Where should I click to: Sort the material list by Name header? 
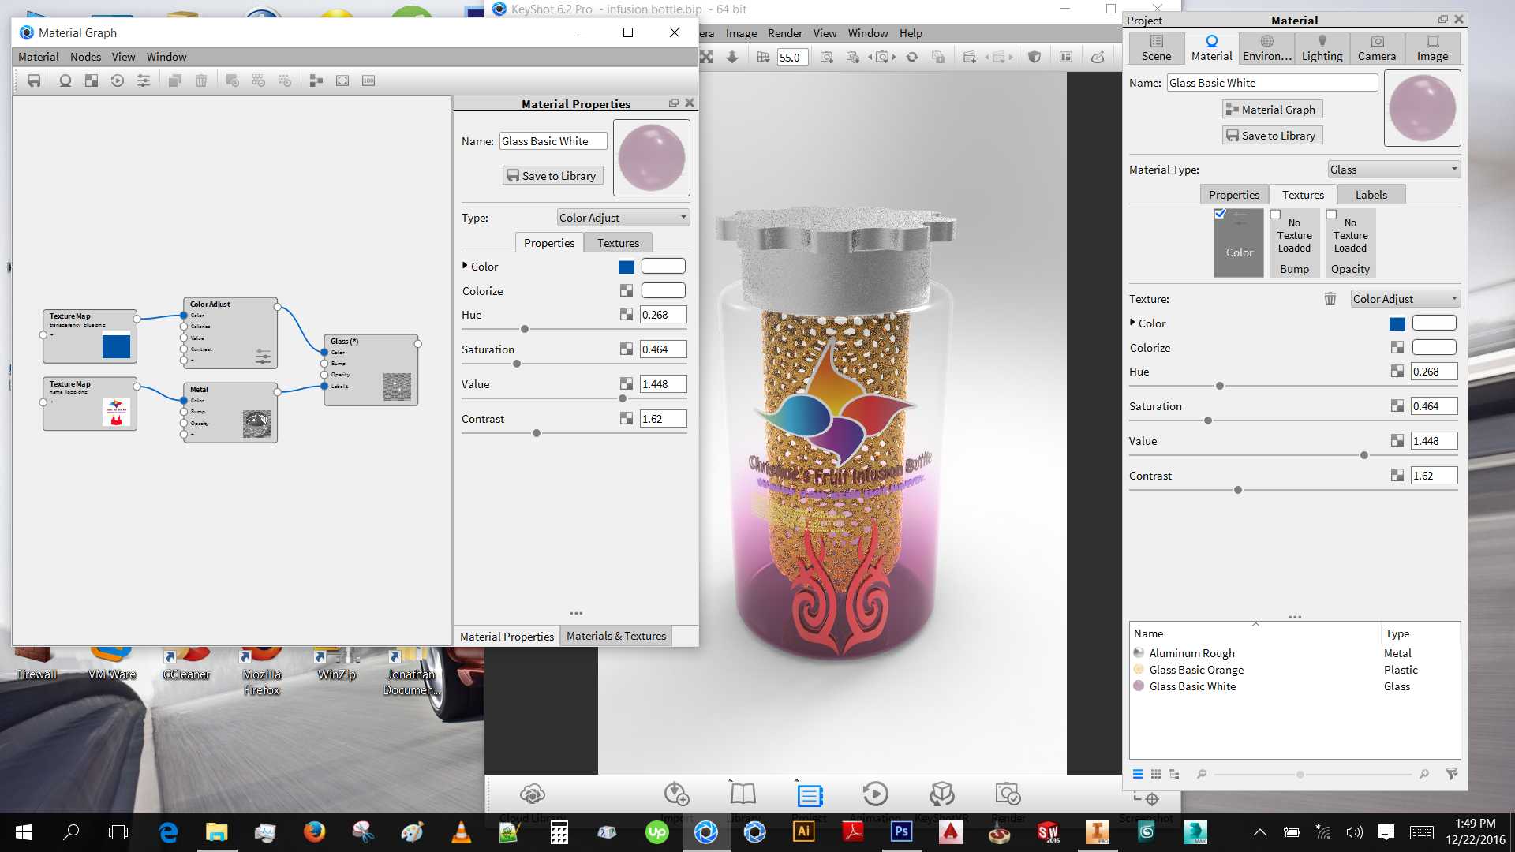(x=1255, y=633)
